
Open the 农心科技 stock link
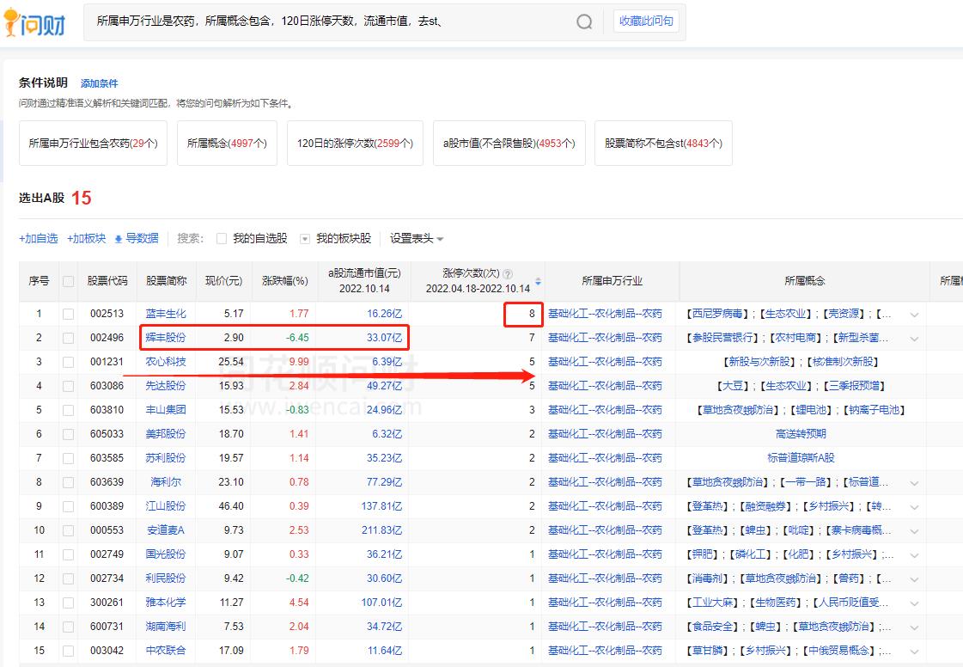tap(166, 362)
